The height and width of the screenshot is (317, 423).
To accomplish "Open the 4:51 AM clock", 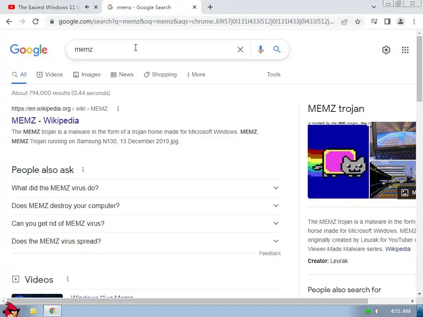I will tap(400, 311).
